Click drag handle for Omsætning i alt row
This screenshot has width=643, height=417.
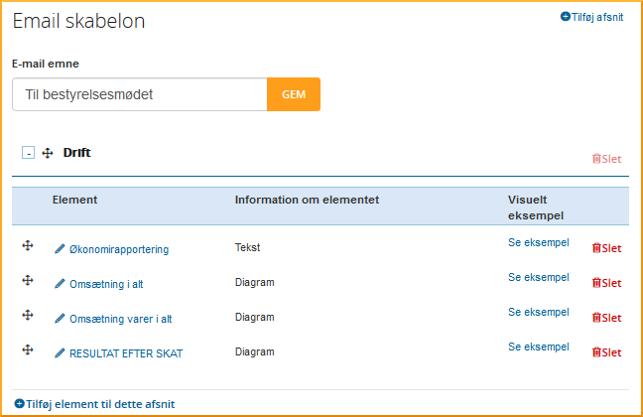[x=28, y=281]
